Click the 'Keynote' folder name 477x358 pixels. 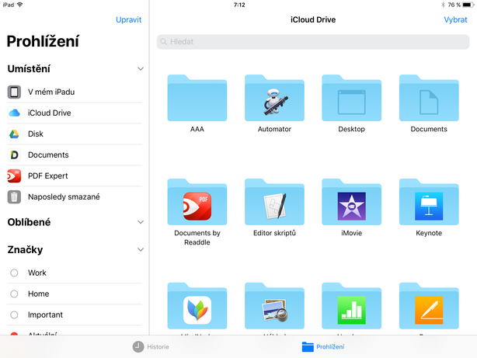[x=429, y=233]
